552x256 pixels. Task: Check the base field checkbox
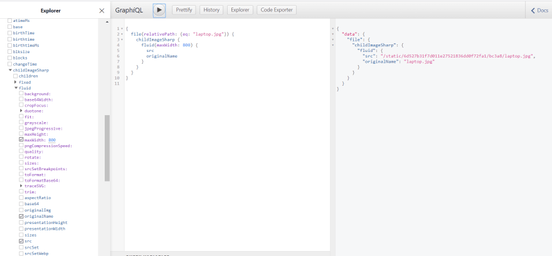[10, 27]
